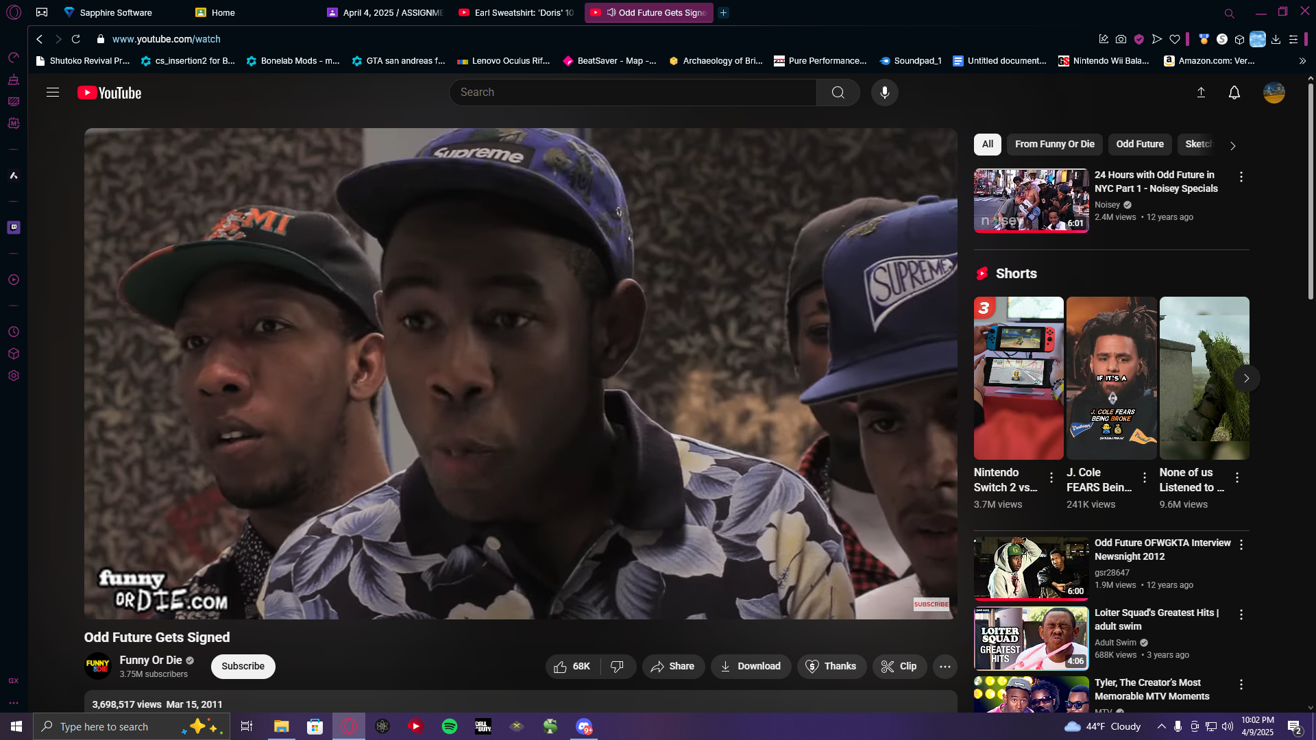This screenshot has height=740, width=1316.
Task: Click the YouTube voice search microphone
Action: [x=884, y=92]
